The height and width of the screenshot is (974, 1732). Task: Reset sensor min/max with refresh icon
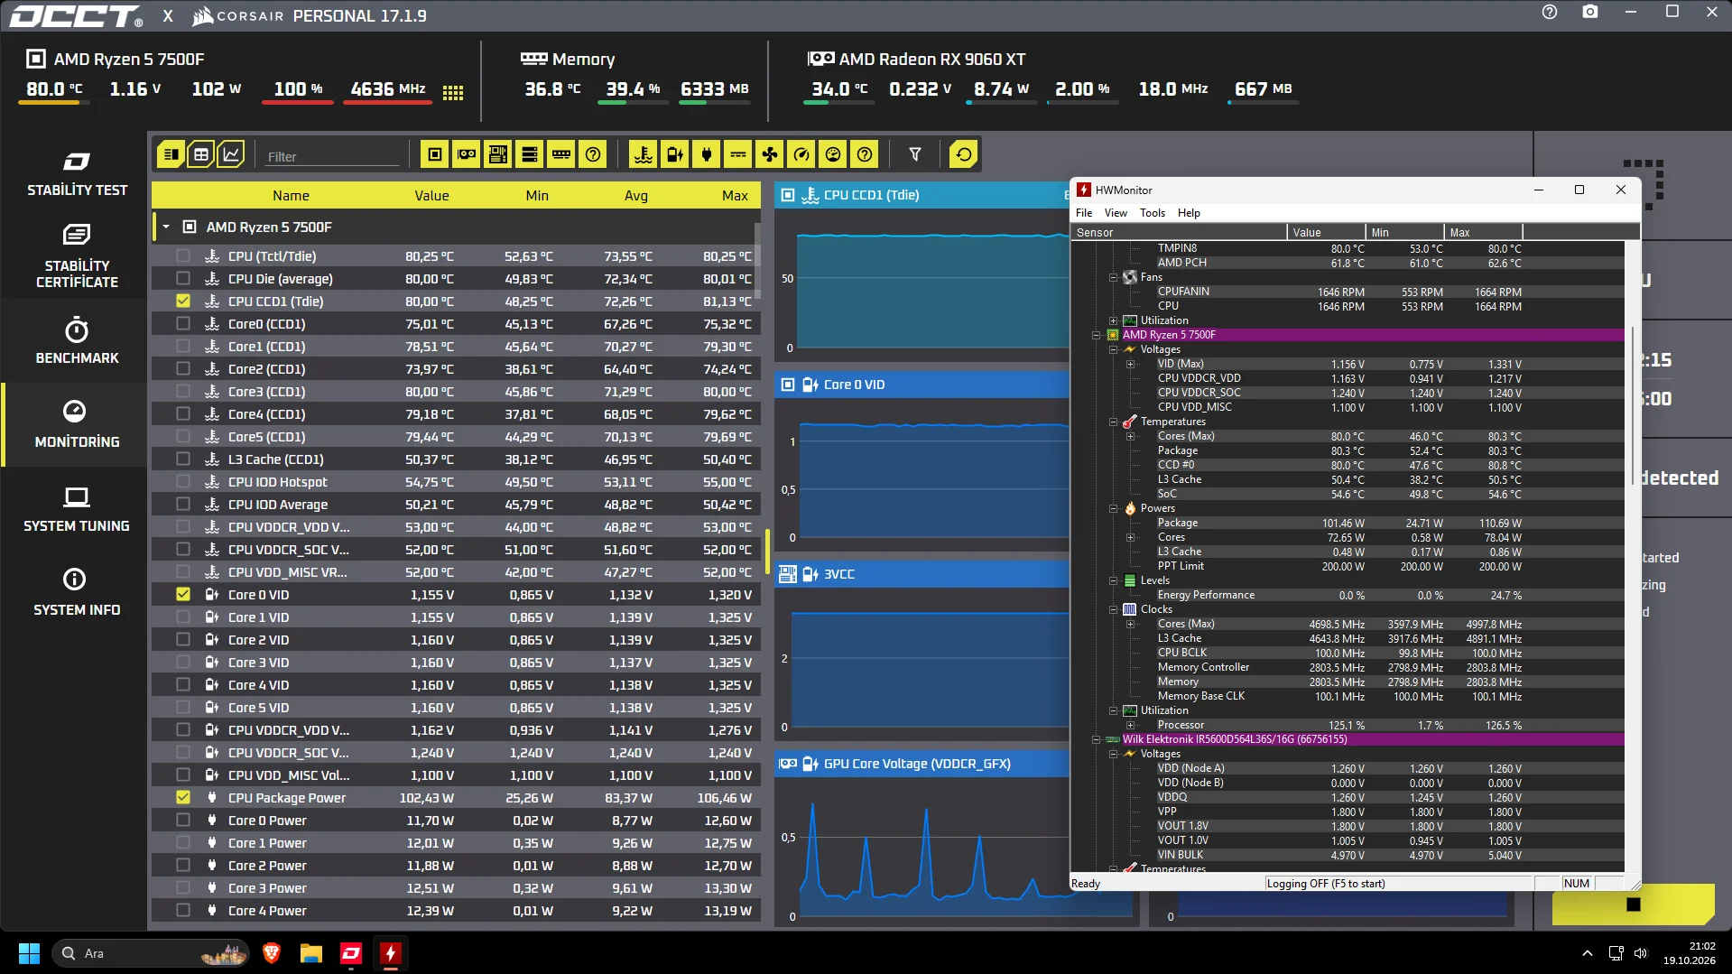click(x=964, y=154)
